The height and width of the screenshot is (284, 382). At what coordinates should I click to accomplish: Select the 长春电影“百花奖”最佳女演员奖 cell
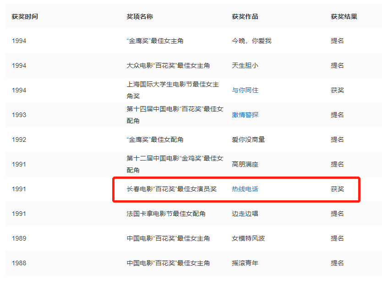point(171,189)
